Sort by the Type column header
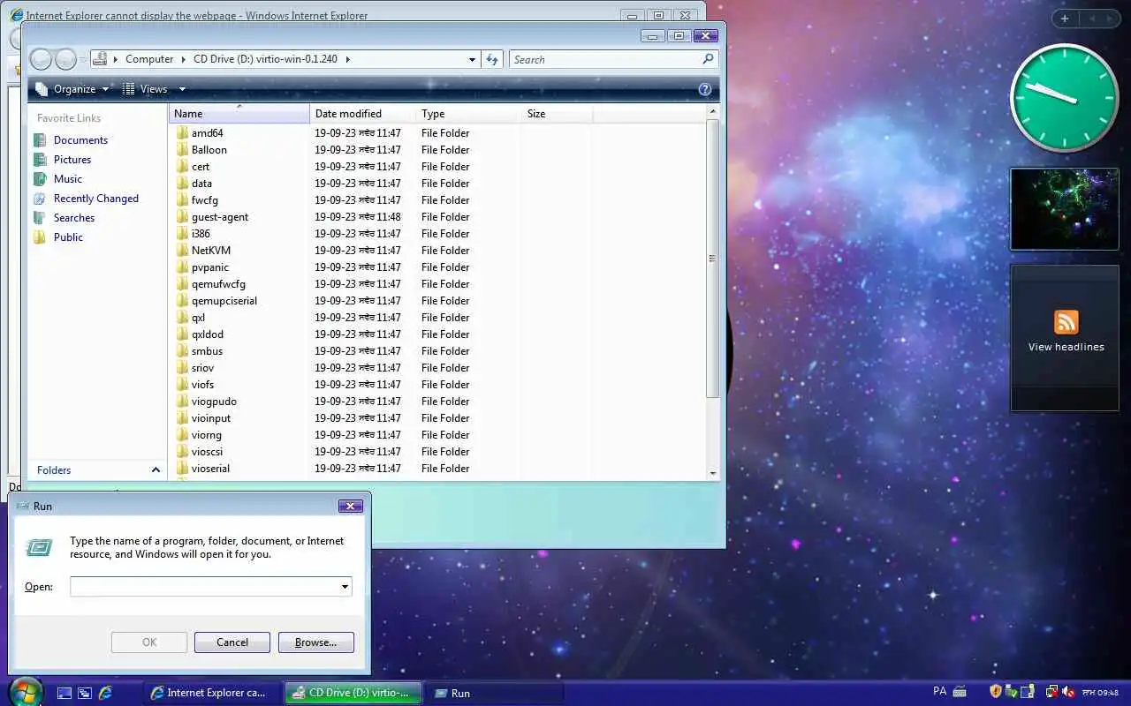This screenshot has height=706, width=1131. click(x=467, y=114)
